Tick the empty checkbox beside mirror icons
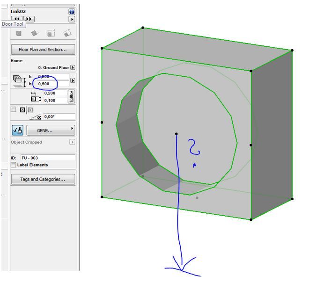 point(14,109)
